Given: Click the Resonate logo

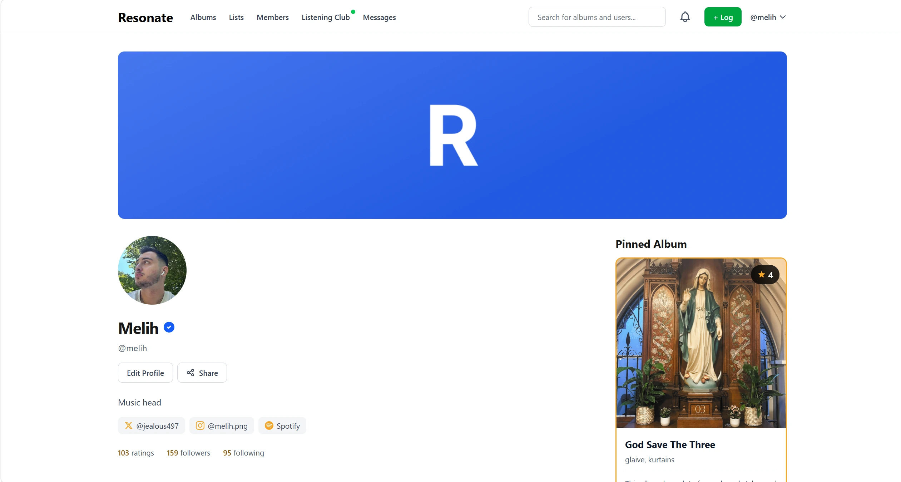Looking at the screenshot, I should [145, 18].
